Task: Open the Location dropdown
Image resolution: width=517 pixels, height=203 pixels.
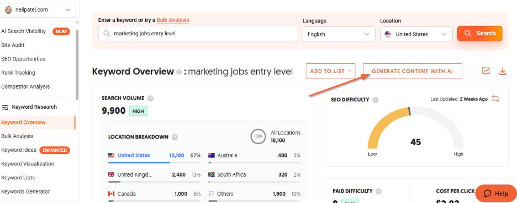Action: pos(416,34)
